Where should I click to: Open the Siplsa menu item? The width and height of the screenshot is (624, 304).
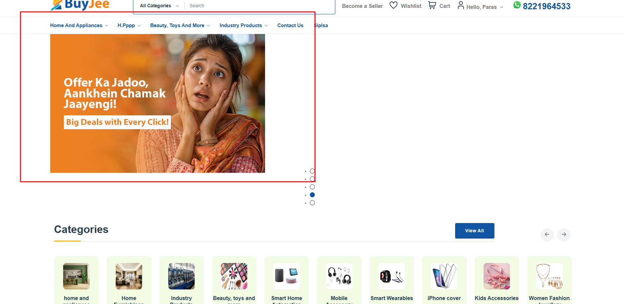(x=321, y=25)
